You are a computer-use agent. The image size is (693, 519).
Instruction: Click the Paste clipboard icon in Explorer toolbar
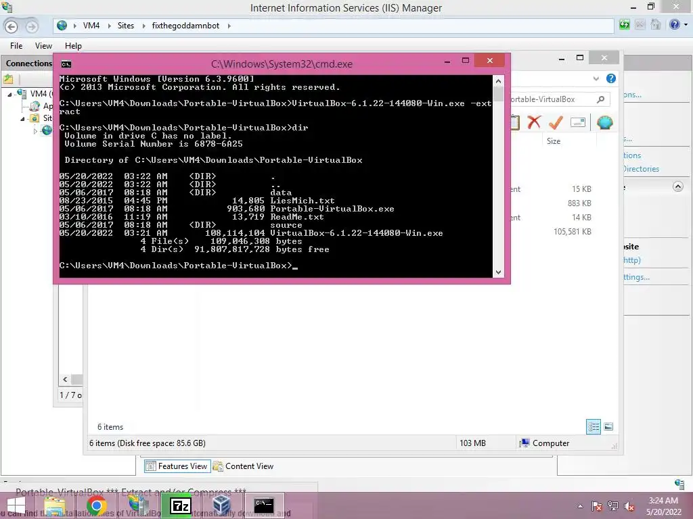pos(515,122)
